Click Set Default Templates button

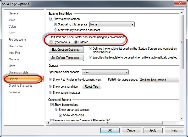(x=66, y=58)
